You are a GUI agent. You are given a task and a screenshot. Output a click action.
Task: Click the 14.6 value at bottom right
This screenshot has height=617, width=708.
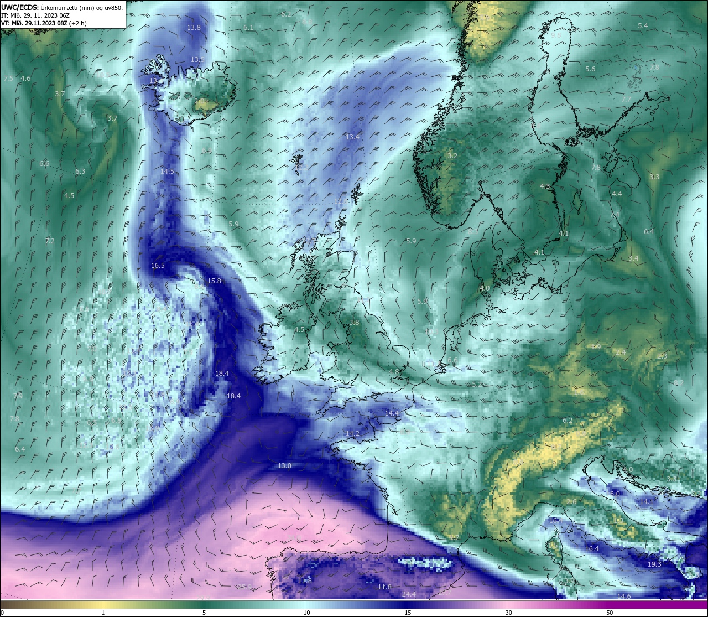tap(624, 597)
